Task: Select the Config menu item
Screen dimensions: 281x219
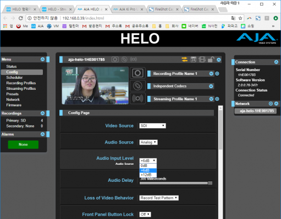Action: pos(22,72)
